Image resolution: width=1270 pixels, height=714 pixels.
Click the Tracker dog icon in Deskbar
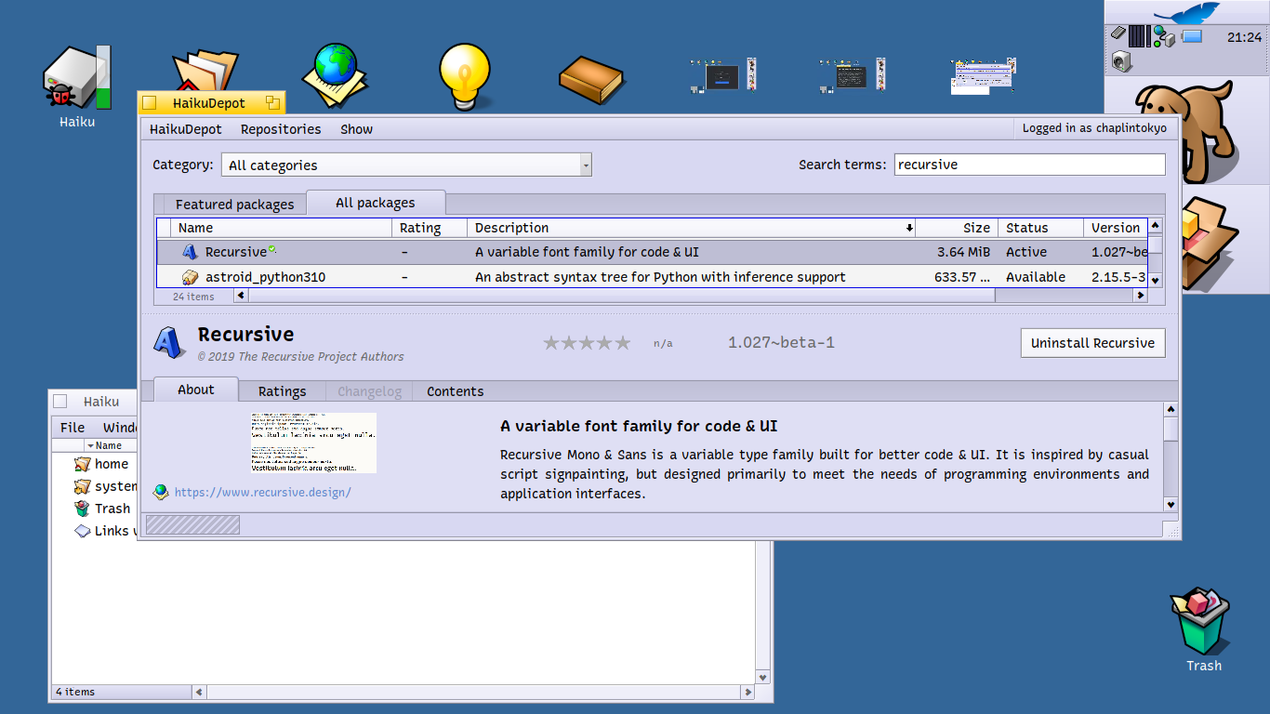tap(1186, 128)
